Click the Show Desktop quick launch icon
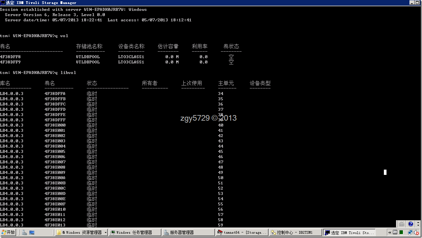This screenshot has width=422, height=238. (x=32, y=232)
